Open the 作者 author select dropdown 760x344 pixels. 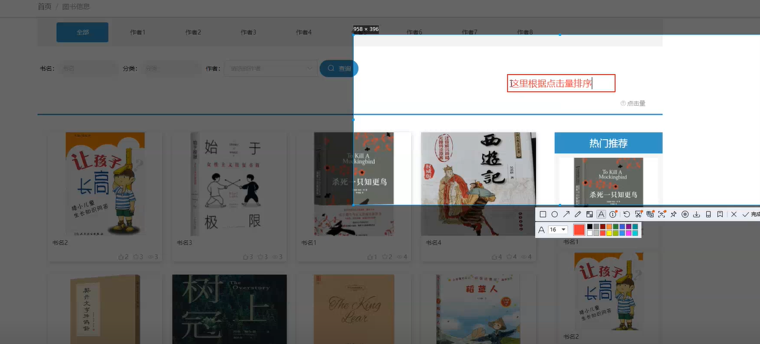click(x=270, y=68)
